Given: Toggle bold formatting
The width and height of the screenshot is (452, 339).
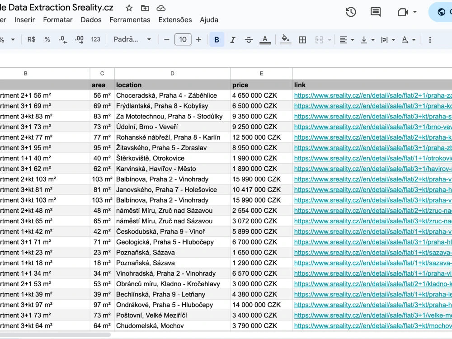Looking at the screenshot, I should pos(217,39).
